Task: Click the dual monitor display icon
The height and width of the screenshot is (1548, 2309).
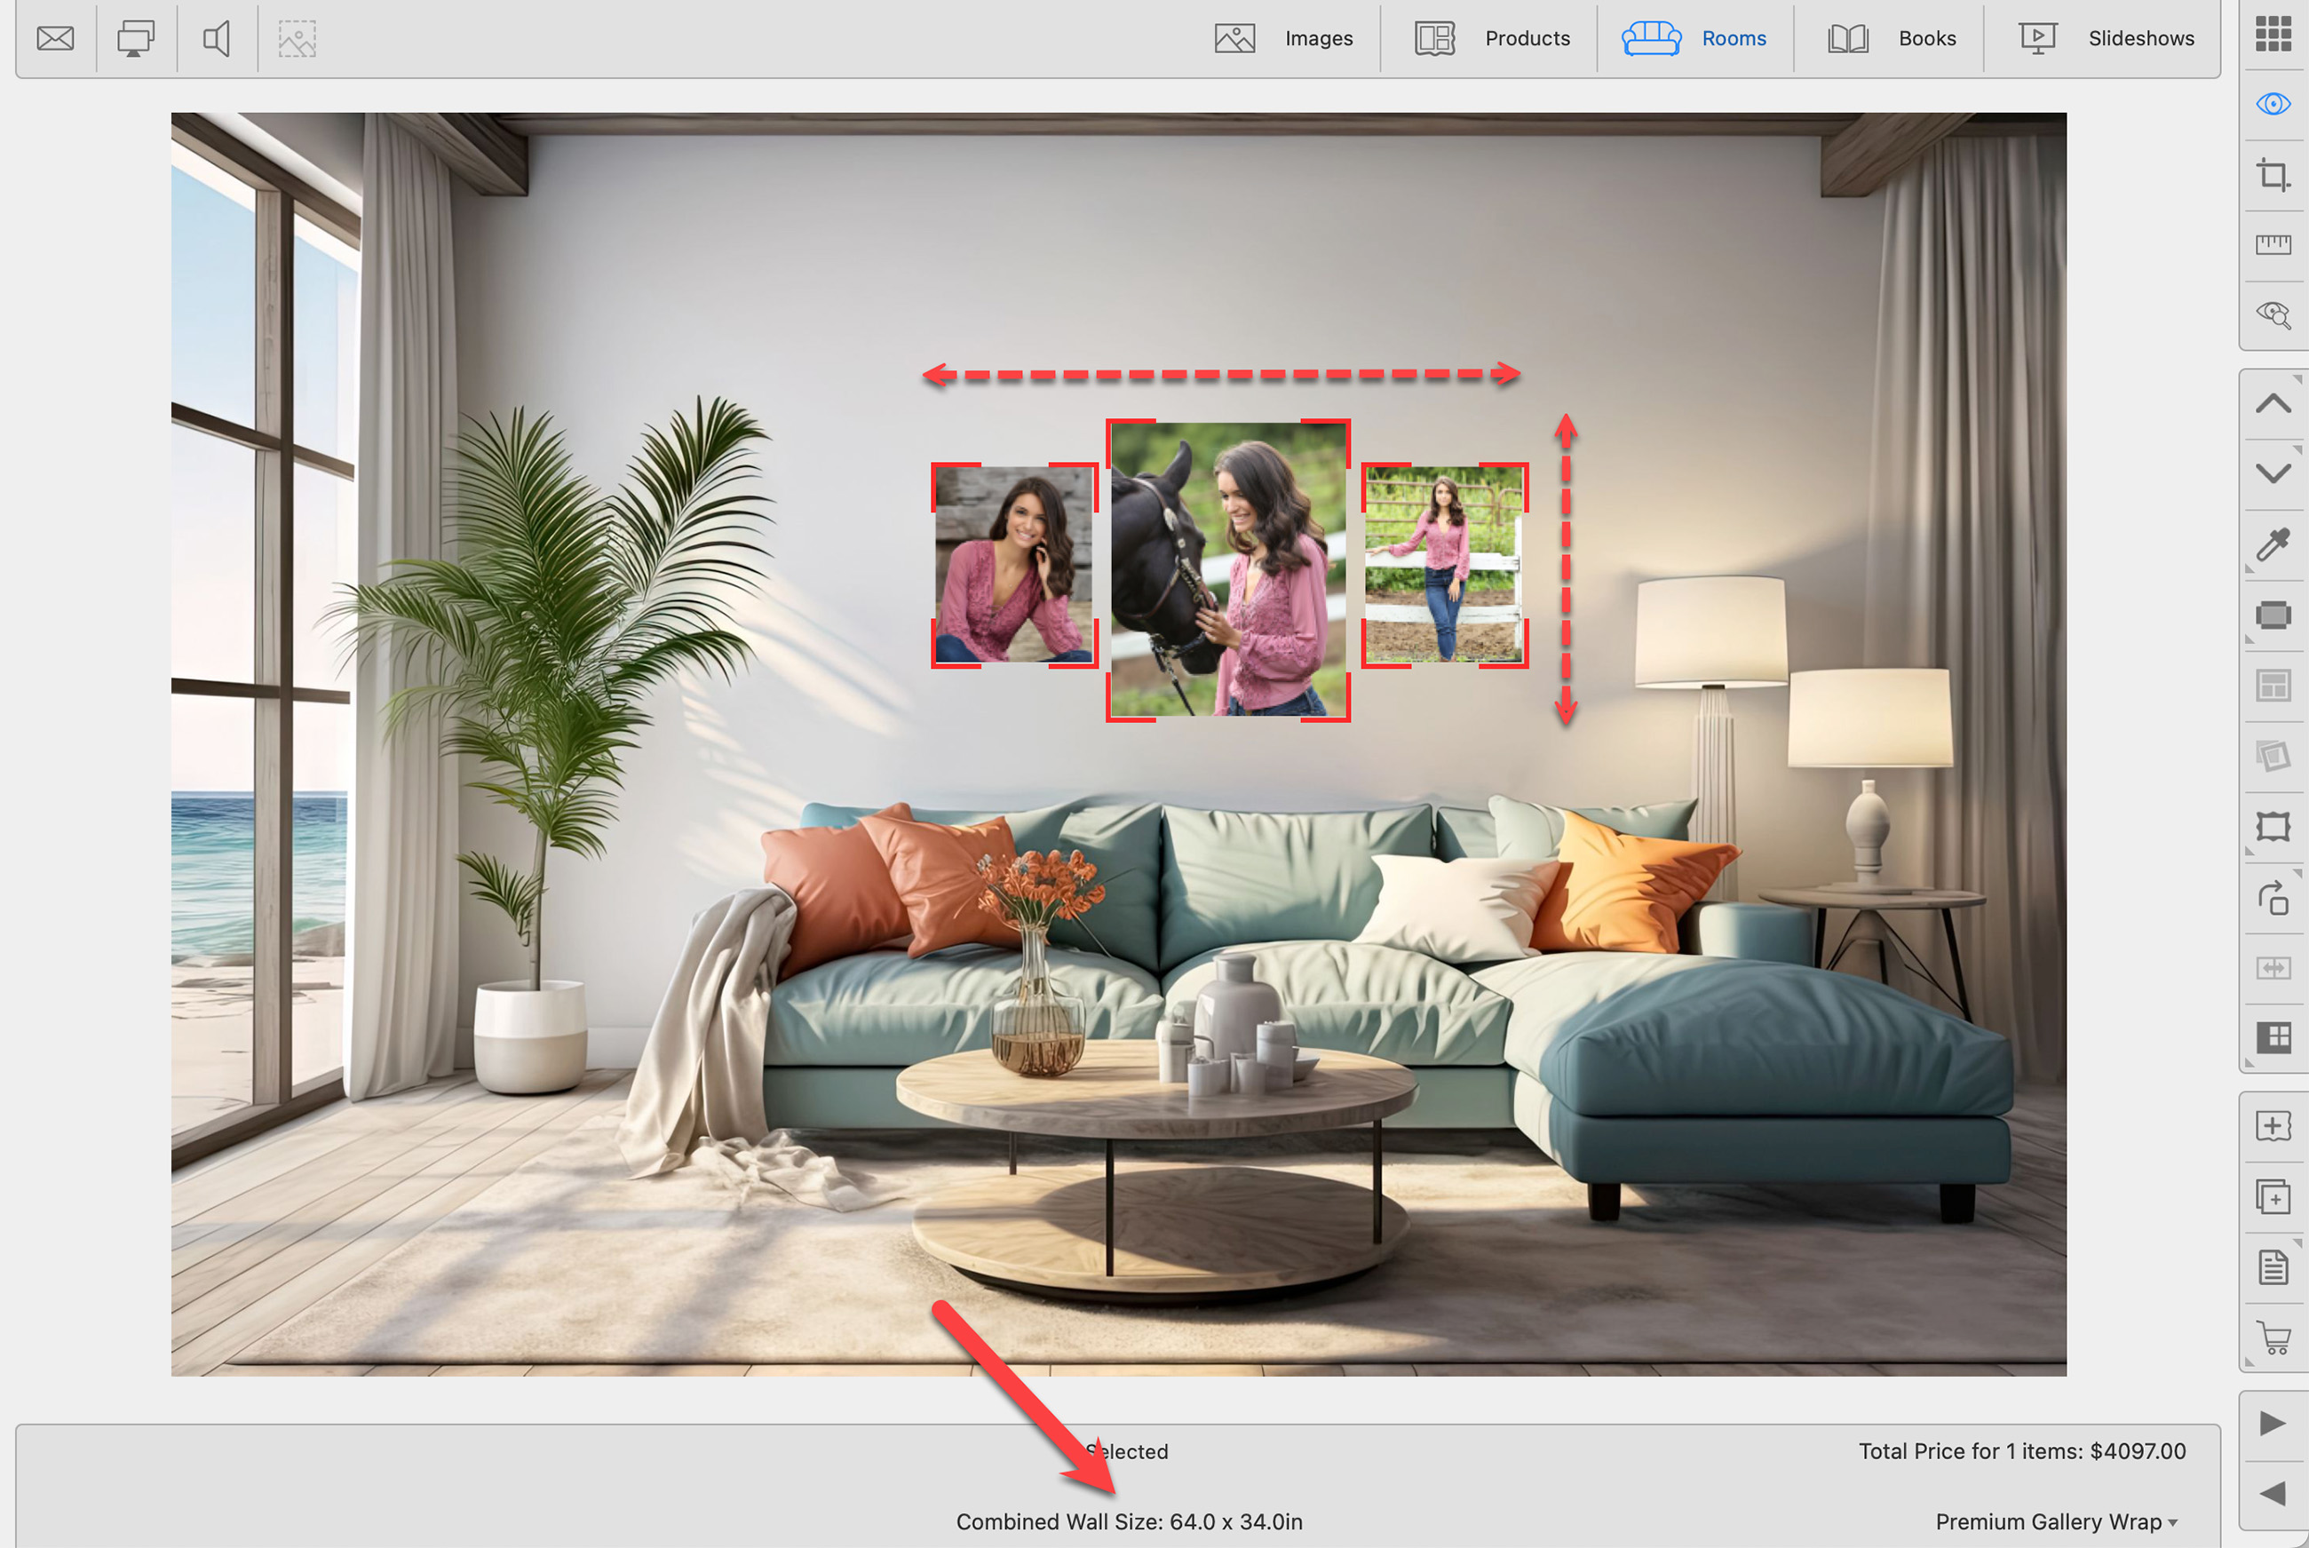Action: pyautogui.click(x=135, y=38)
